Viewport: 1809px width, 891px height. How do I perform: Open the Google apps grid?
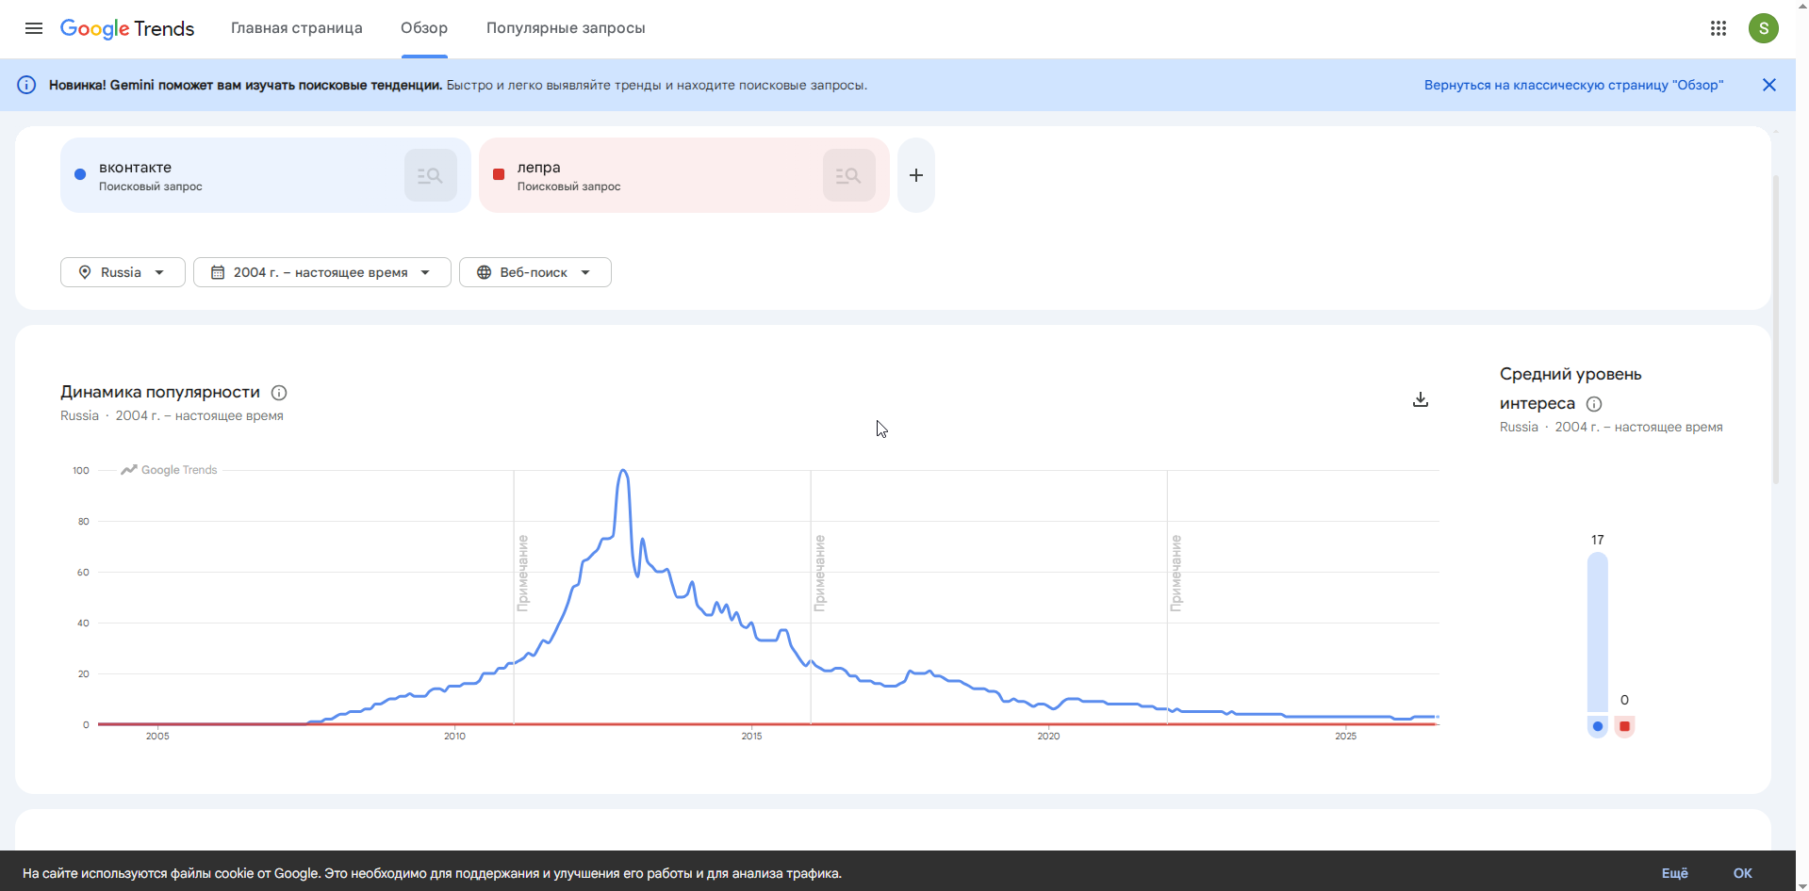click(x=1719, y=28)
